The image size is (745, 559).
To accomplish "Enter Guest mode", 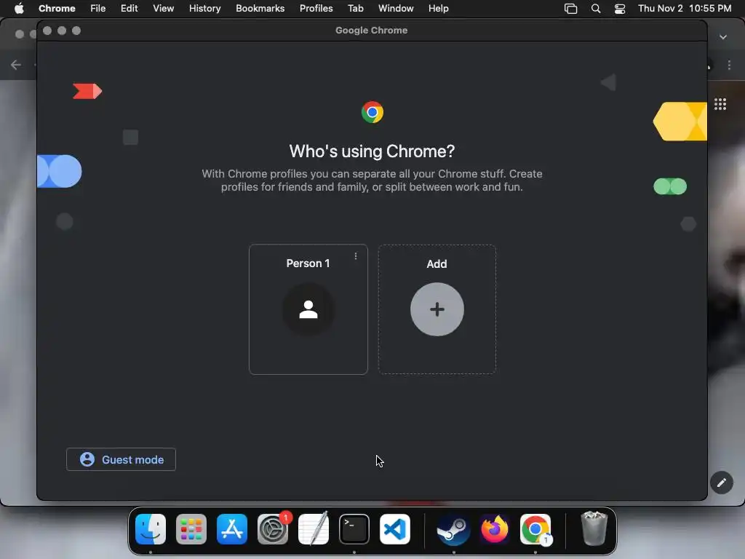I will tap(121, 460).
